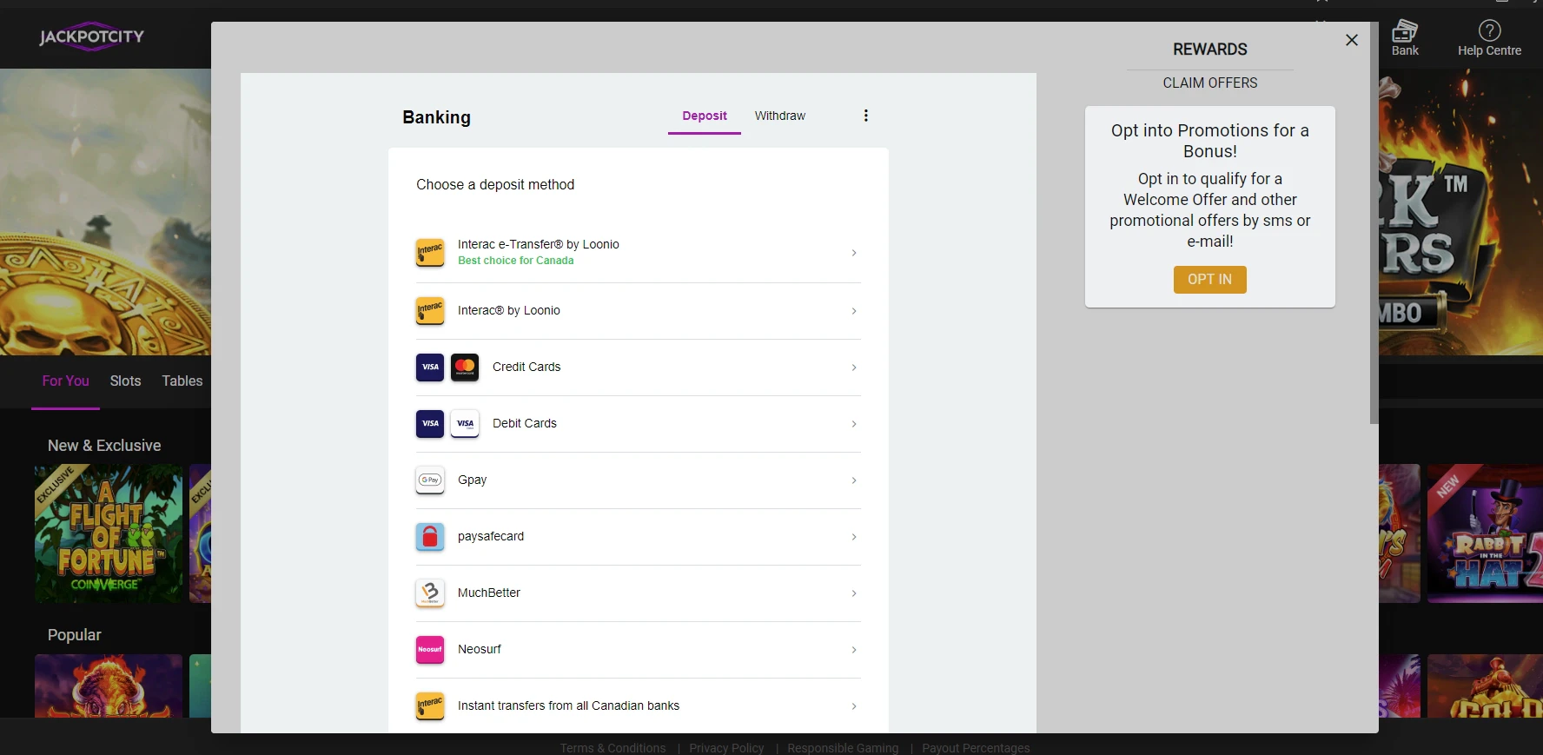Select the Credit Cards text label
The width and height of the screenshot is (1543, 755).
(526, 368)
